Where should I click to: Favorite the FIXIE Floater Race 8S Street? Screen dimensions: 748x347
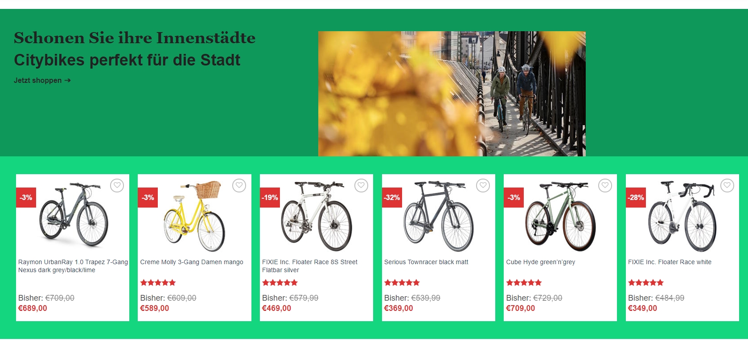361,185
